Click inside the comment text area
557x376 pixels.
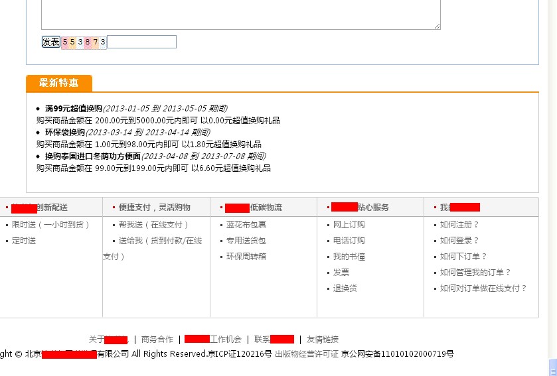click(240, 13)
